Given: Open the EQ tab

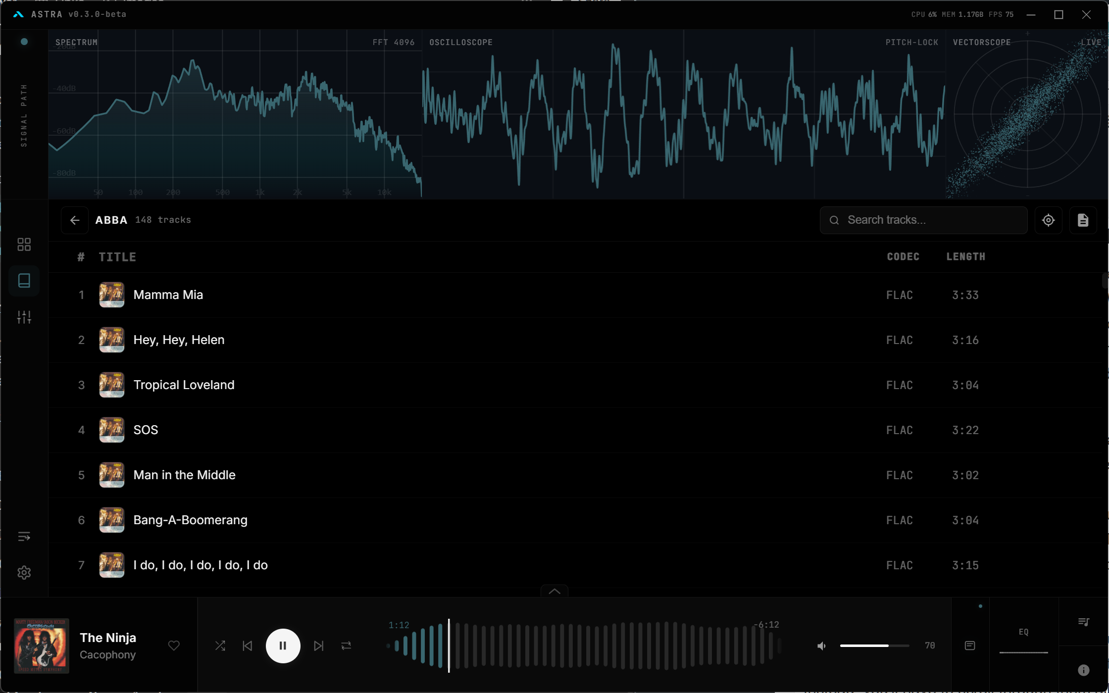Looking at the screenshot, I should coord(1023,632).
